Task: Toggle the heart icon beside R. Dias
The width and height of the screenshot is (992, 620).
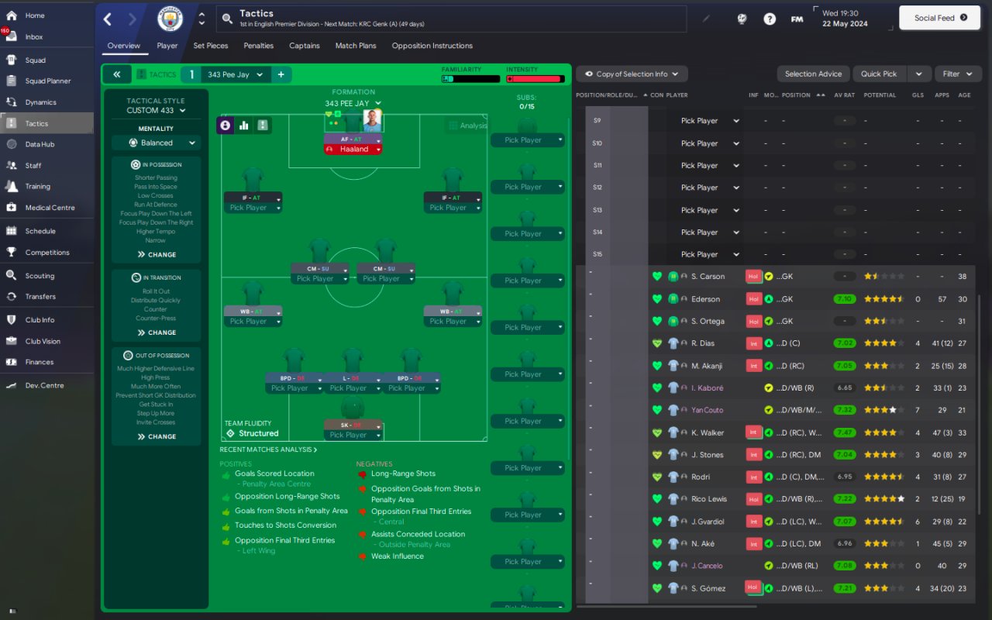Action: coord(657,343)
